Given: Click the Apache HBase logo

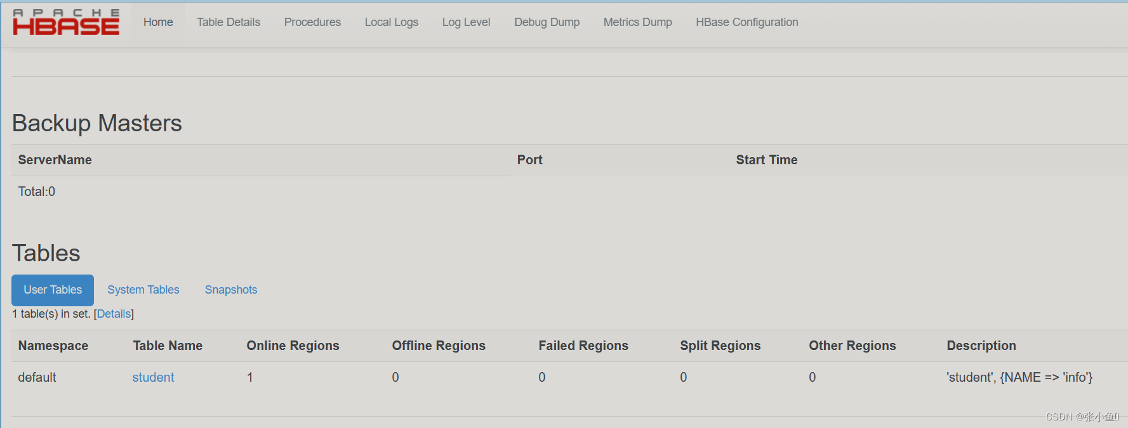Looking at the screenshot, I should 65,22.
